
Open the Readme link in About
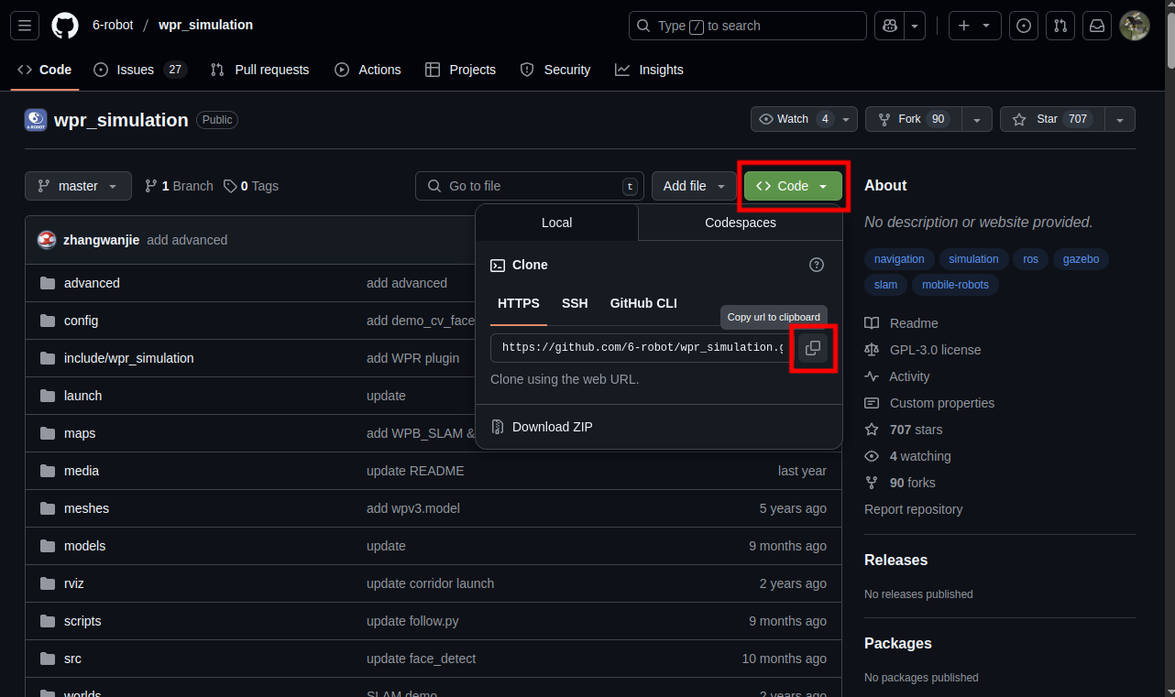[902, 323]
